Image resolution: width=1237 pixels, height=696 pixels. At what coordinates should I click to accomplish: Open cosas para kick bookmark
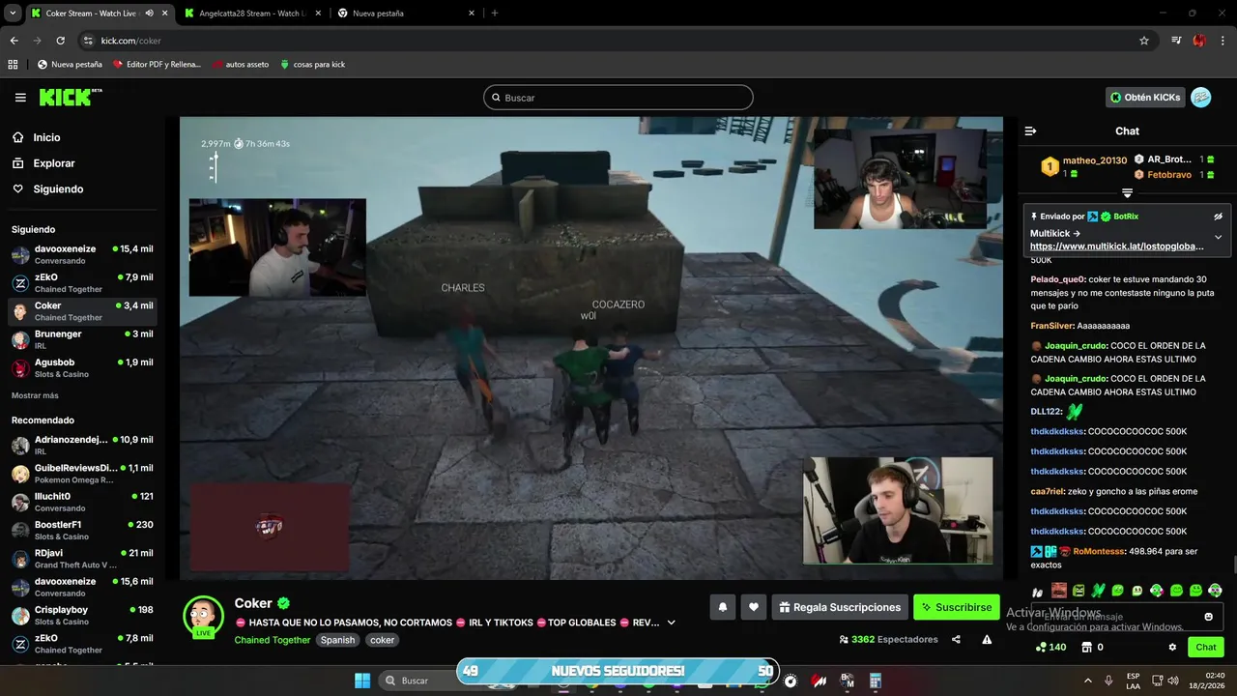312,65
